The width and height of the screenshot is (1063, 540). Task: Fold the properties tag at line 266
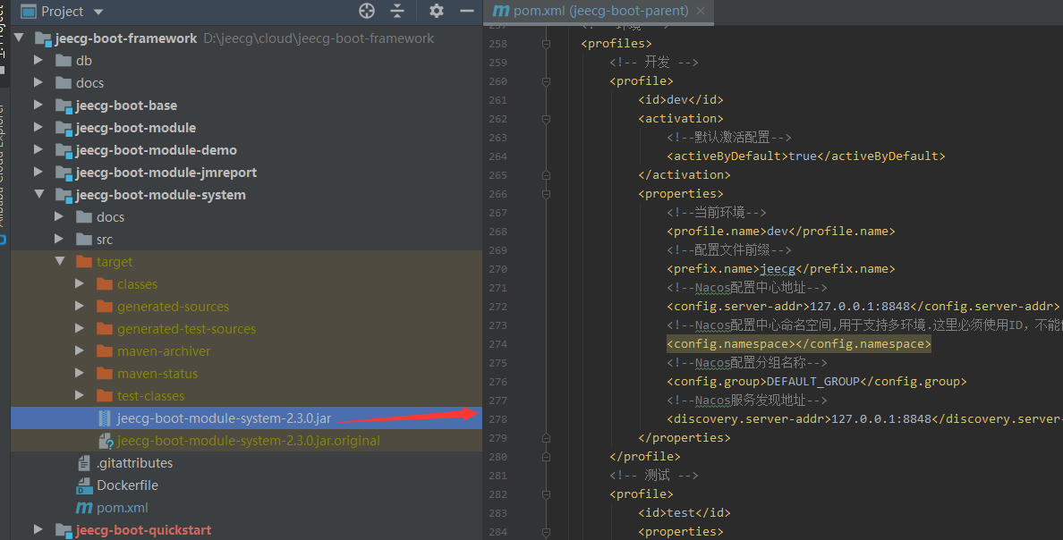click(x=546, y=194)
